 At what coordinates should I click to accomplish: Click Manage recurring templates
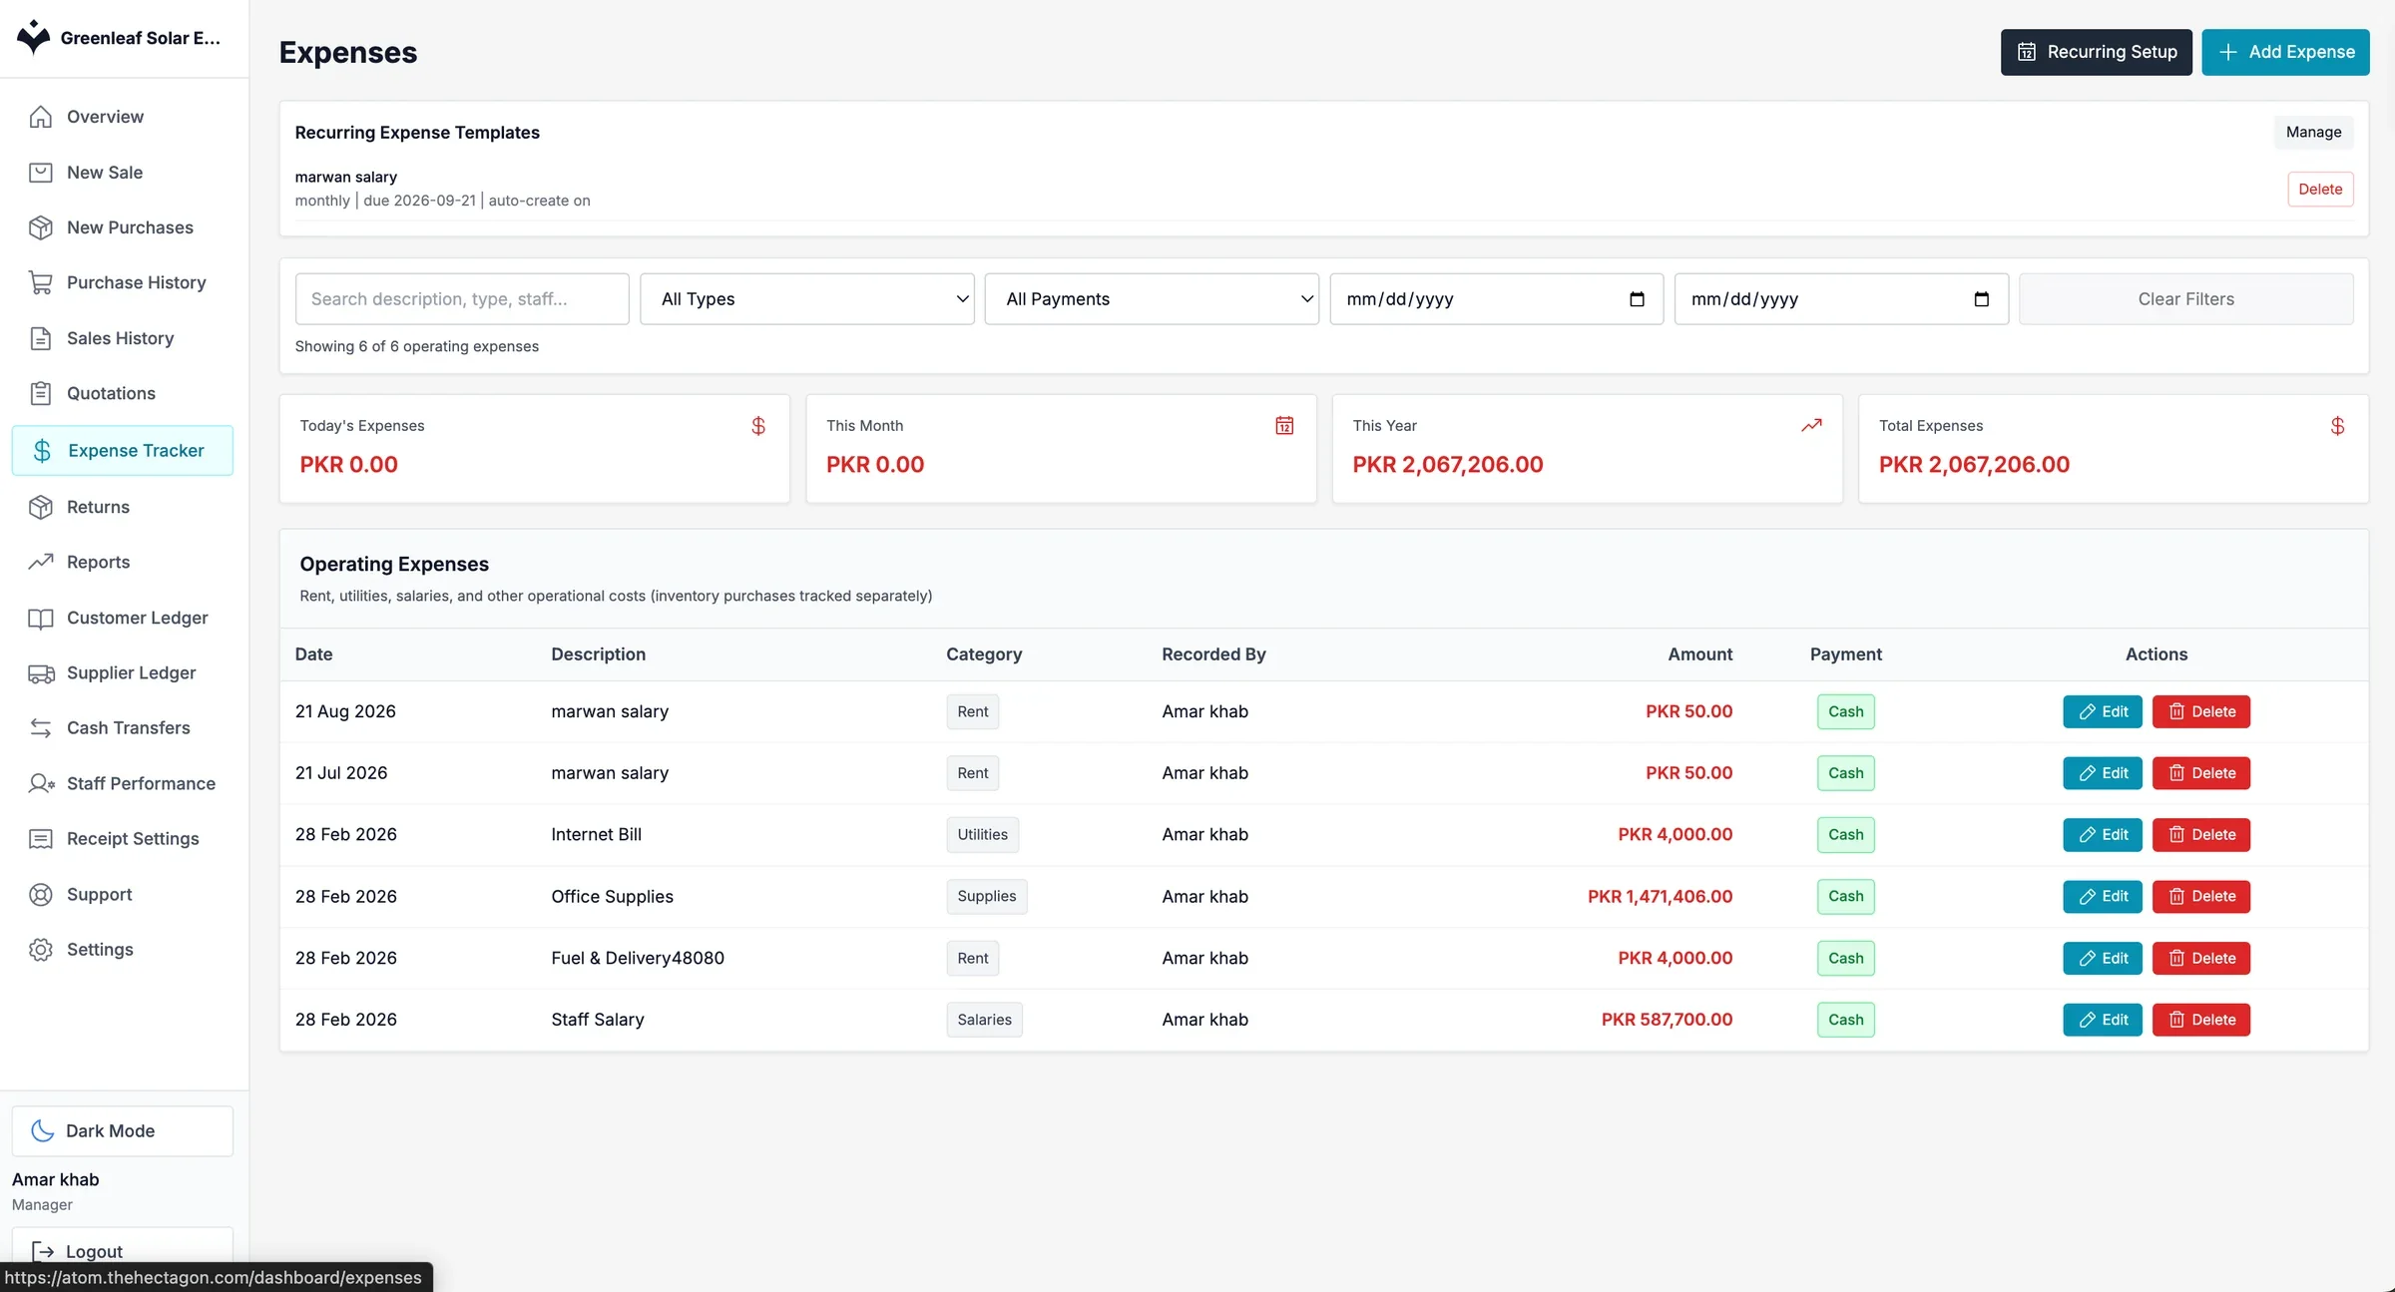(x=2313, y=132)
